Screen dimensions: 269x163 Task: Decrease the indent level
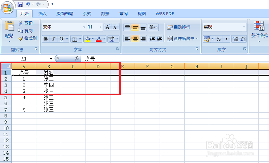coord(152,38)
